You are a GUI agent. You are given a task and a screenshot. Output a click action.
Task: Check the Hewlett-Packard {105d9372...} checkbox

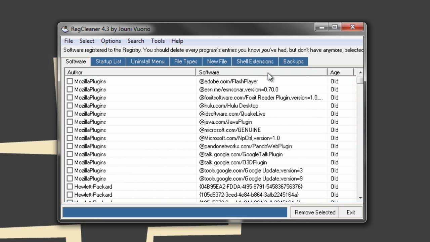pos(70,195)
